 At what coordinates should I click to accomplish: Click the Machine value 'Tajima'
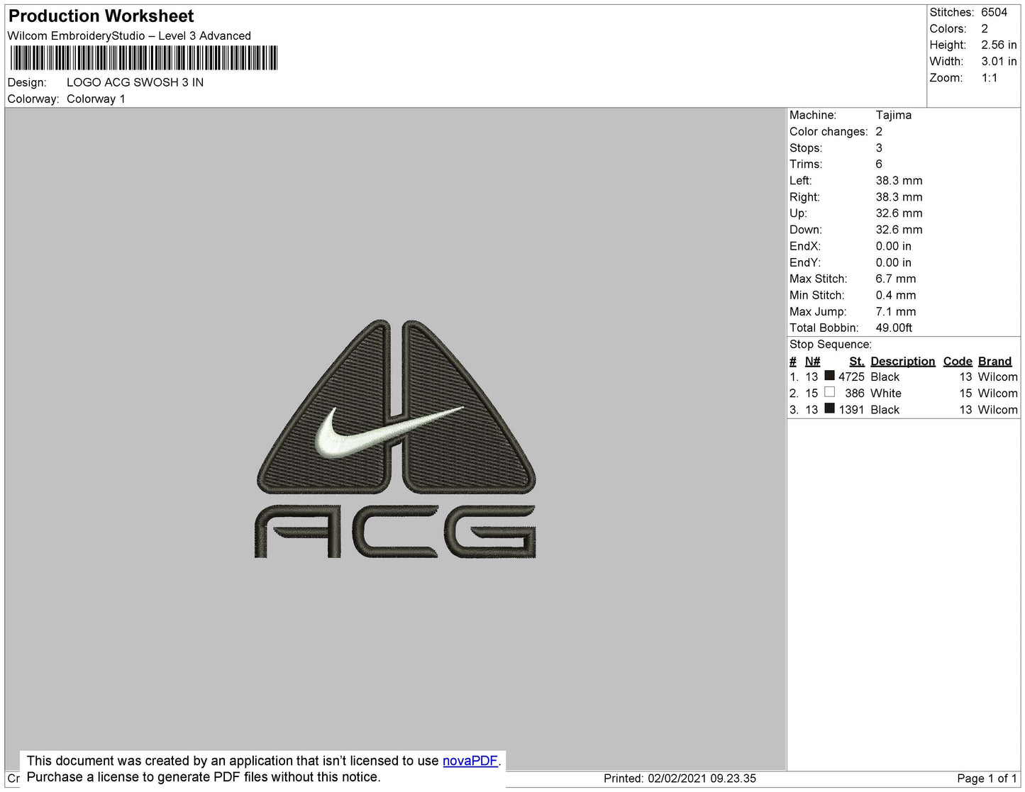(x=894, y=115)
